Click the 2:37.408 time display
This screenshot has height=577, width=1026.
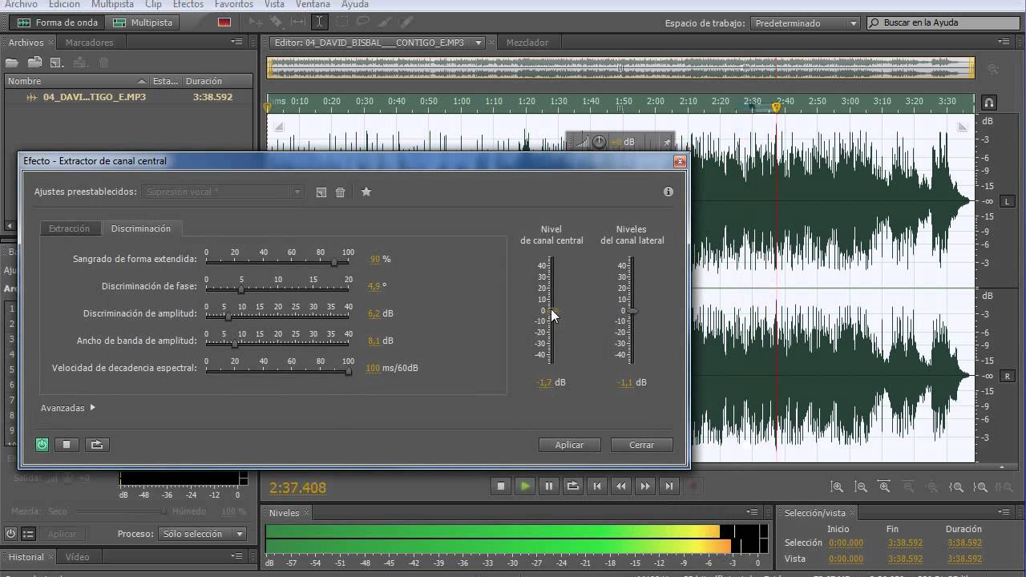[298, 487]
